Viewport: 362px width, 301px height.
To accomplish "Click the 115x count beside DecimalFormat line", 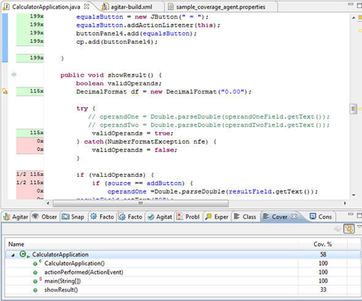I will click(x=36, y=92).
